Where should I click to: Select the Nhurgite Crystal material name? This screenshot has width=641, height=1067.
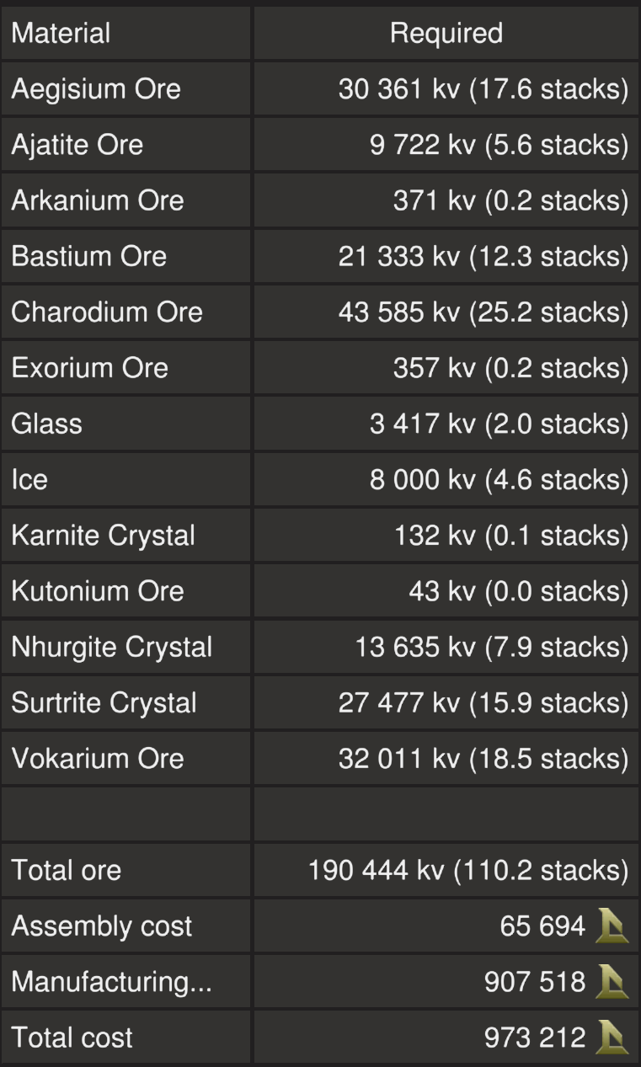[112, 647]
